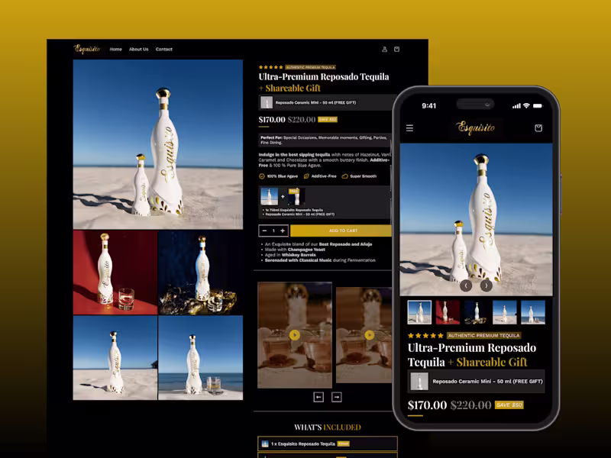Viewport: 611px width, 458px height.
Task: Decrease quantity with the minus button
Action: 264,231
